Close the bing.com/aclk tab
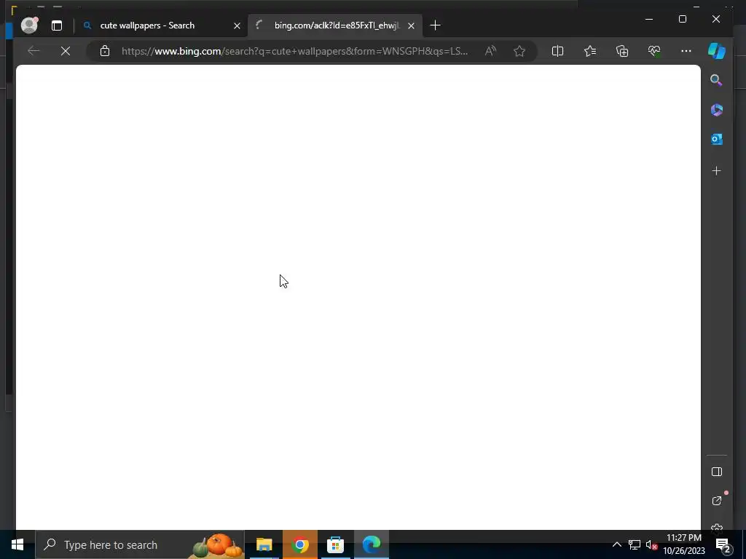746x559 pixels. (x=411, y=25)
